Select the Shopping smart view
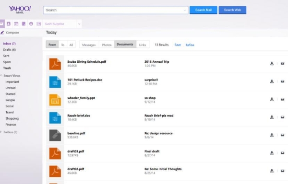The height and width of the screenshot is (184, 288). [x=12, y=118]
